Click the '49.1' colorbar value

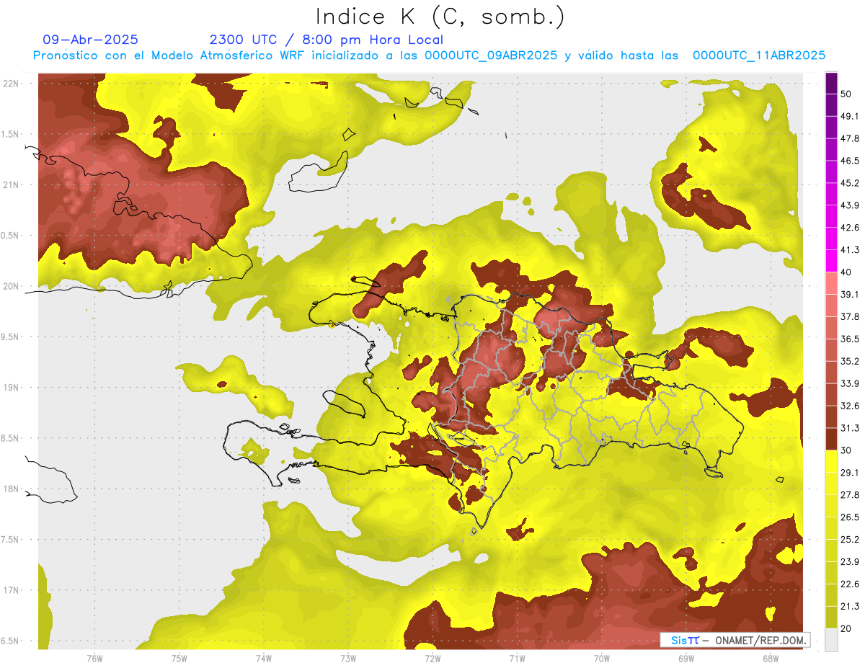coord(850,116)
